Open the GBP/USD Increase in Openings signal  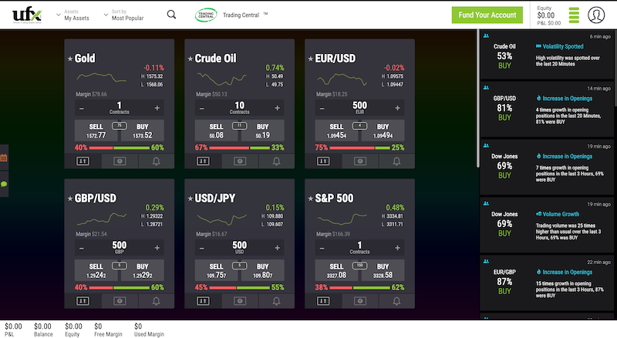pyautogui.click(x=547, y=109)
